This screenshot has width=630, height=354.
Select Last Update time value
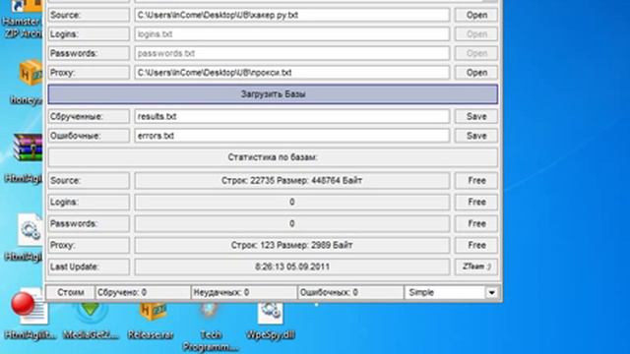point(292,266)
